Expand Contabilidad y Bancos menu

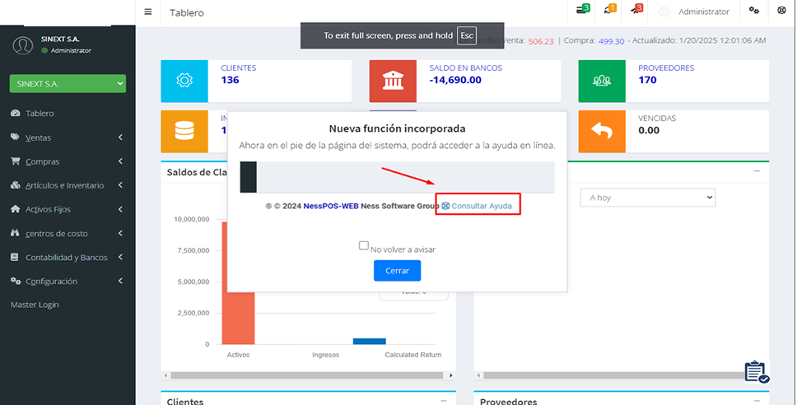(x=66, y=258)
